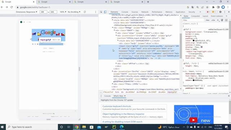This screenshot has height=130, width=231.
Task: Play the What's New YouTube video
Action: (193, 120)
